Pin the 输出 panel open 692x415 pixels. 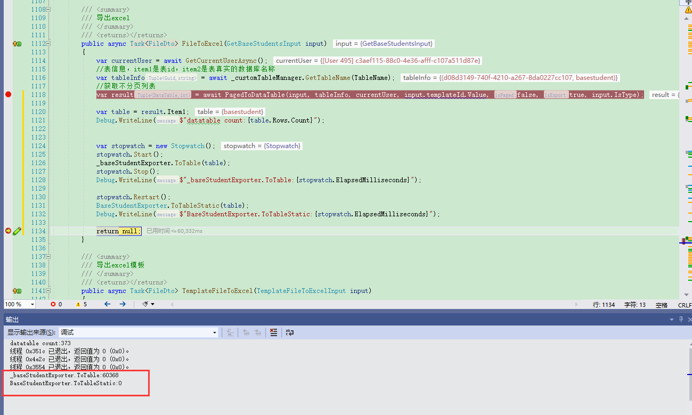[x=680, y=319]
